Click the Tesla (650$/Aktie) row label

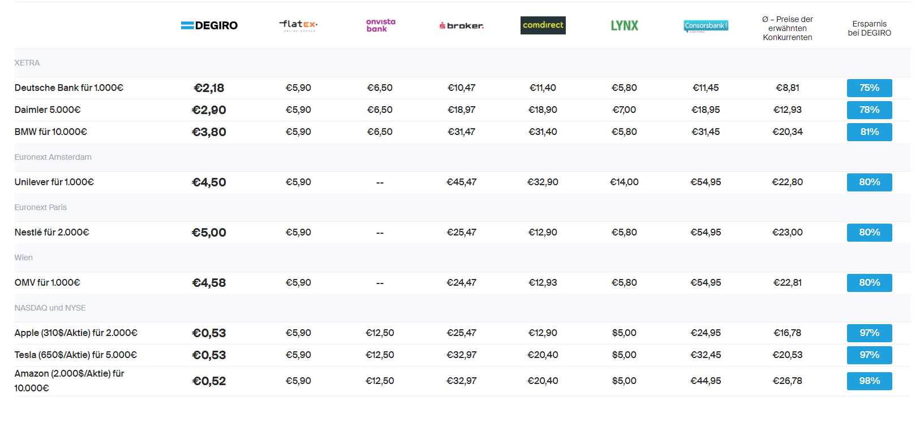point(75,355)
